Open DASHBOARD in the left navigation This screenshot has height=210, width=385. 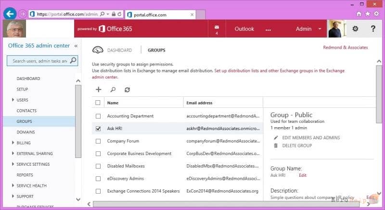(x=28, y=79)
